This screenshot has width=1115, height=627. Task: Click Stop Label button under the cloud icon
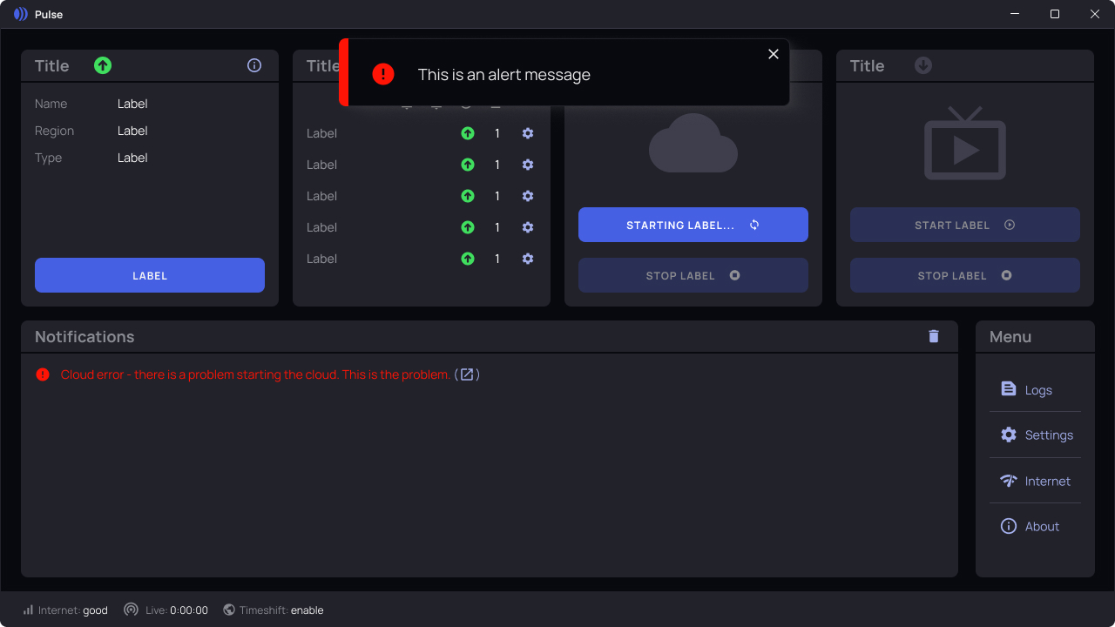693,275
